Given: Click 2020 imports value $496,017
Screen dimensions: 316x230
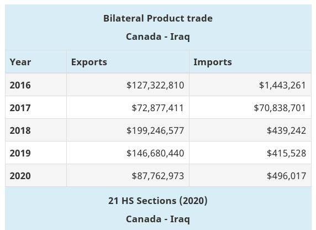Looking at the screenshot, I should pos(286,176).
